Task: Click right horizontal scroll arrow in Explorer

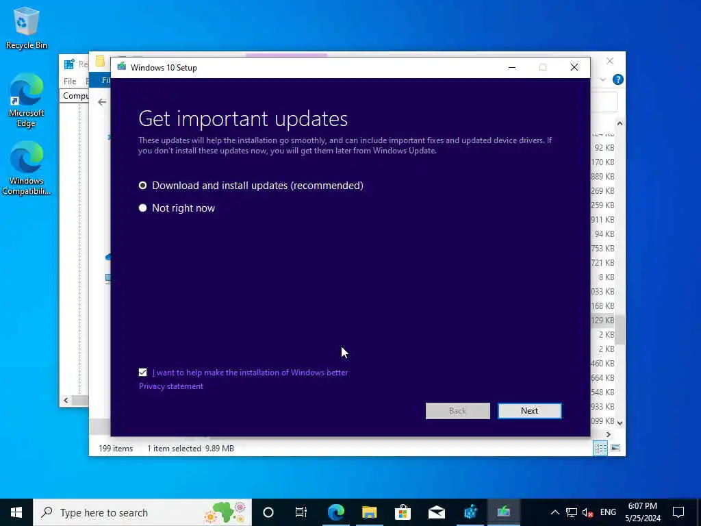Action: (x=608, y=434)
